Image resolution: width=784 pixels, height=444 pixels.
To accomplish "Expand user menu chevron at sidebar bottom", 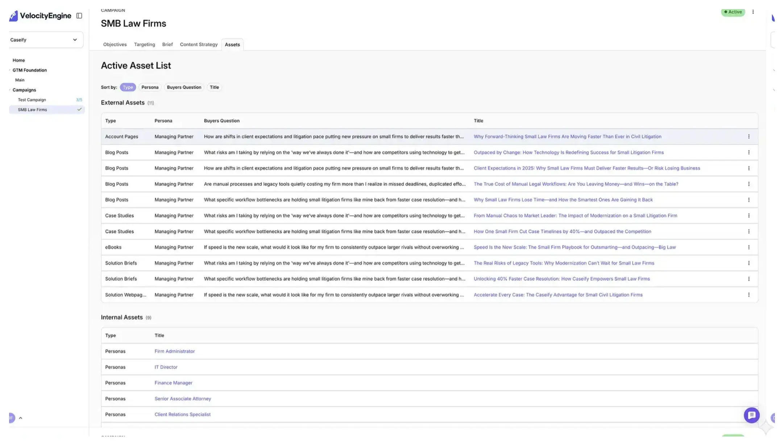I will coord(21,418).
